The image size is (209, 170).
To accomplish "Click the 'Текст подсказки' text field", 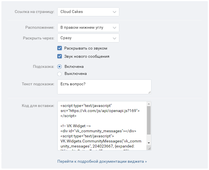I will click(104, 87).
